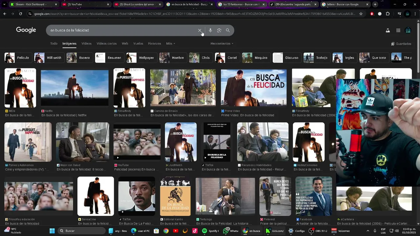Image resolution: width=420 pixels, height=236 pixels.
Task: Open the Windows taskbar 'Buscar' search box
Action: coord(82,231)
